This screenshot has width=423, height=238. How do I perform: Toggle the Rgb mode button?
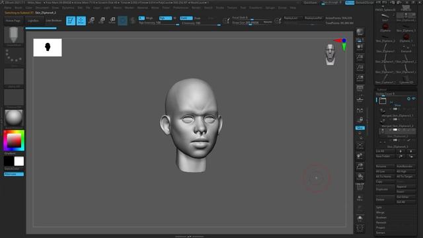165,18
